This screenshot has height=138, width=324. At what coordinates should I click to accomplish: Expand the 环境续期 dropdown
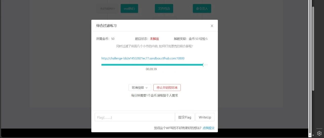(140, 88)
